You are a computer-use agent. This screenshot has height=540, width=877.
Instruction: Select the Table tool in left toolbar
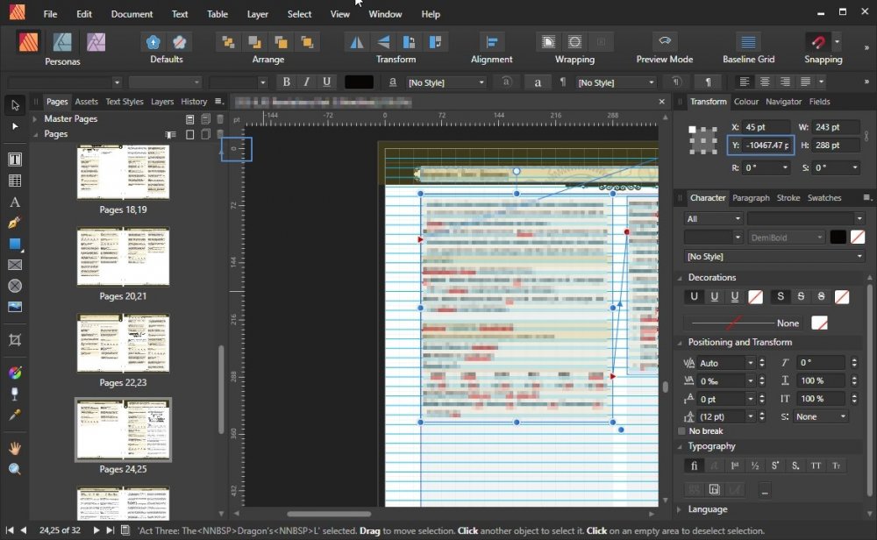coord(15,181)
